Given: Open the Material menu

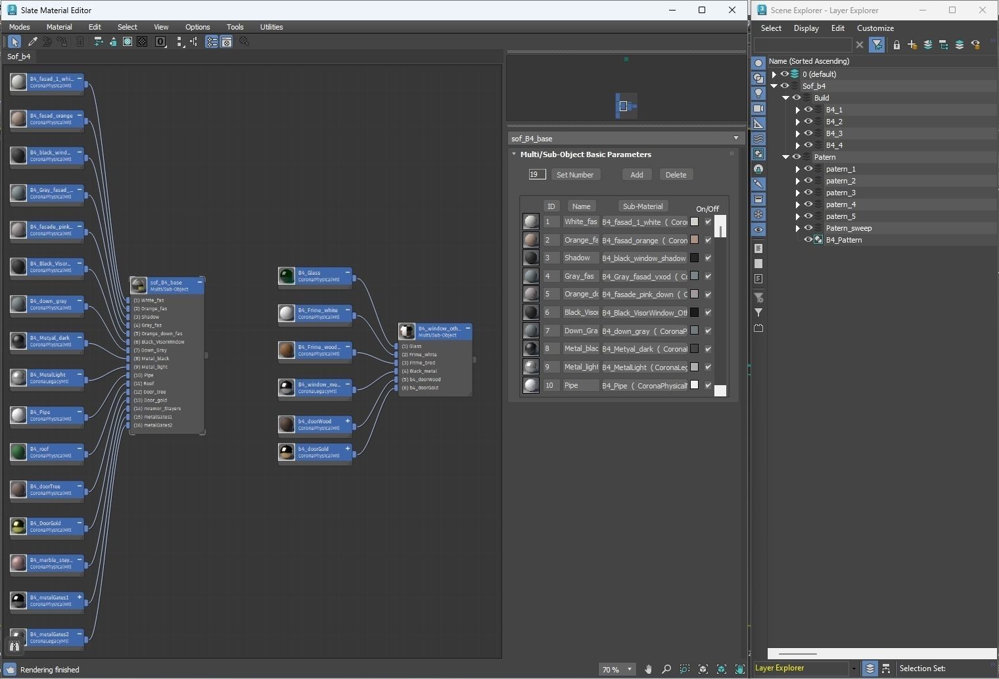Looking at the screenshot, I should (x=59, y=27).
